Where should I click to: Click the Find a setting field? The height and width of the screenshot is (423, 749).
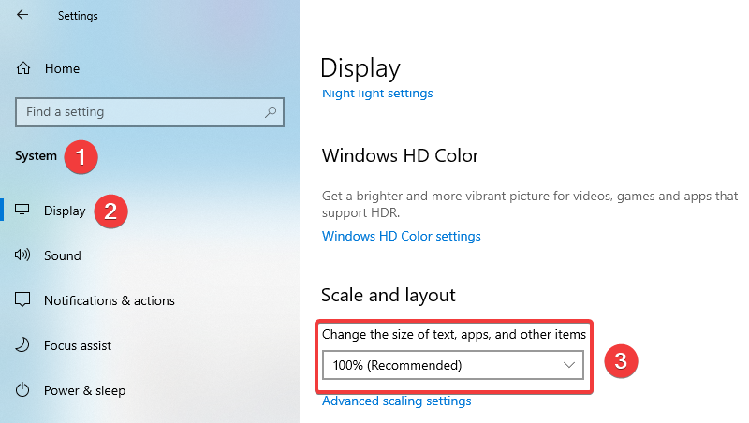click(150, 112)
